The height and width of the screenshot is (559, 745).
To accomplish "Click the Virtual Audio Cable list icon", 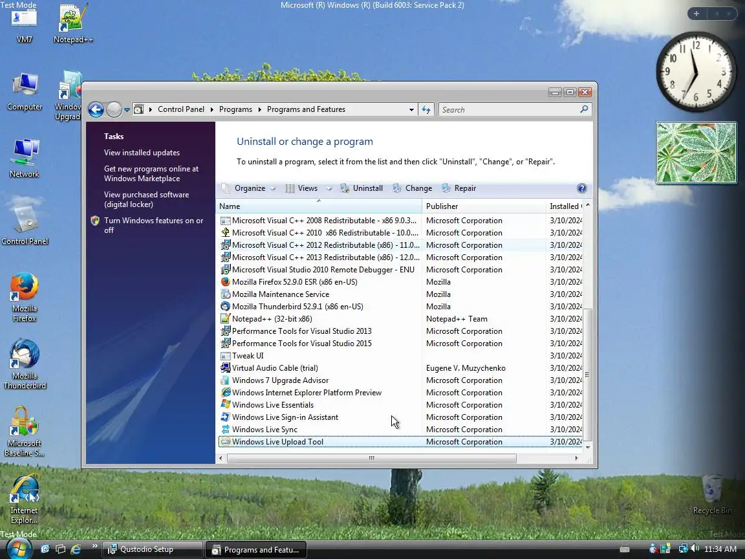I will (225, 368).
